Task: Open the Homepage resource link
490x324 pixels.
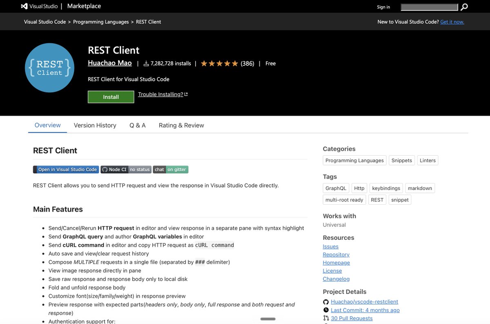Action: 336,263
